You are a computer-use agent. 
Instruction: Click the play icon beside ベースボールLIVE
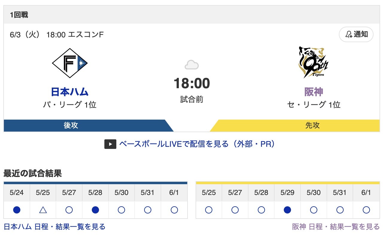click(110, 144)
